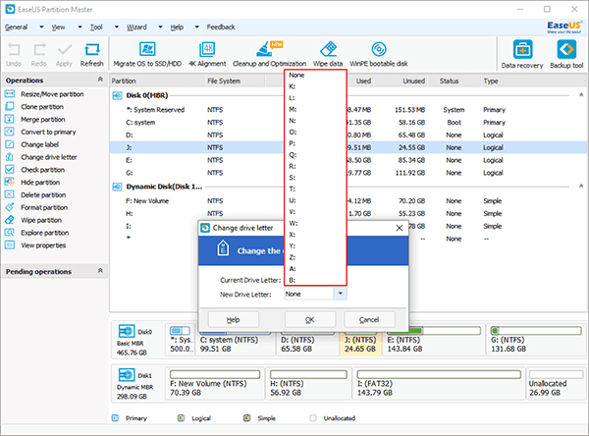Open the Feedback menu item

[221, 27]
